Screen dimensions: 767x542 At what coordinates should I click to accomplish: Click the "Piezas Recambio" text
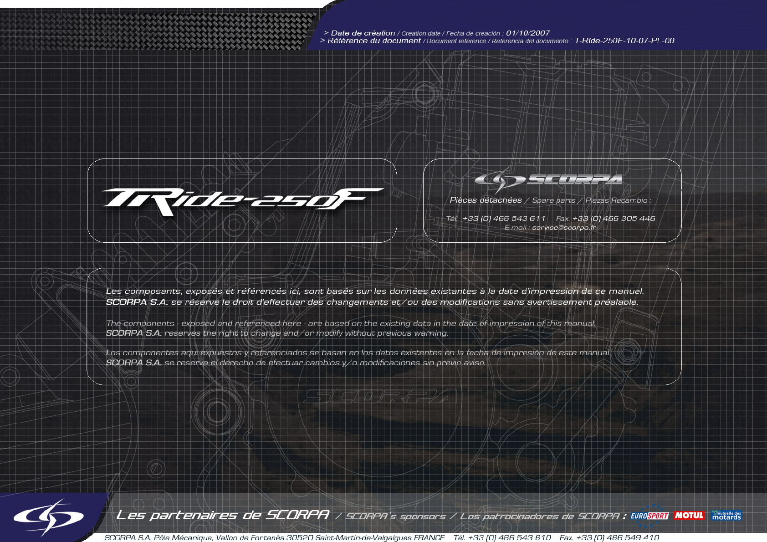pos(616,200)
